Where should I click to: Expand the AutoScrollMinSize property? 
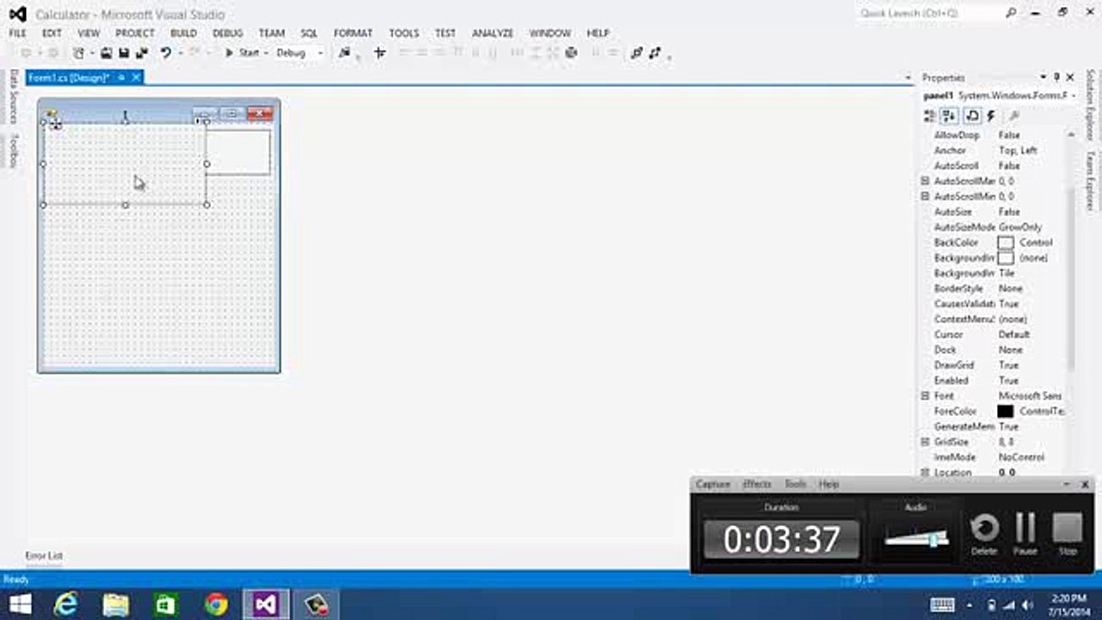coord(925,196)
